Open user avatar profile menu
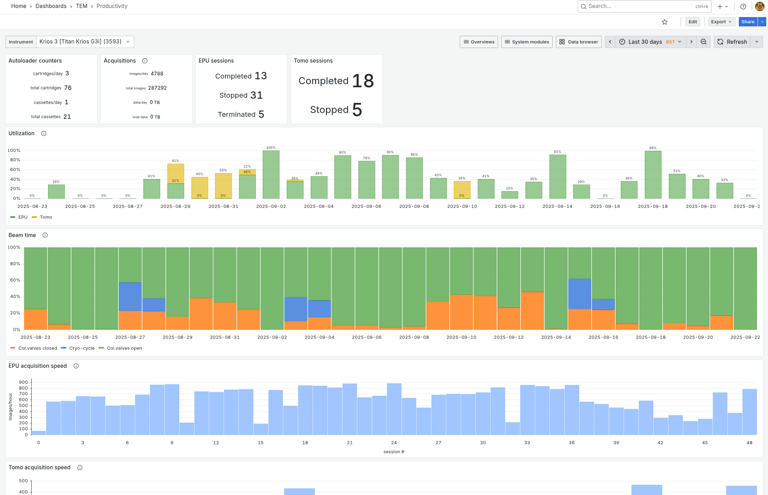This screenshot has width=768, height=495. click(x=760, y=6)
